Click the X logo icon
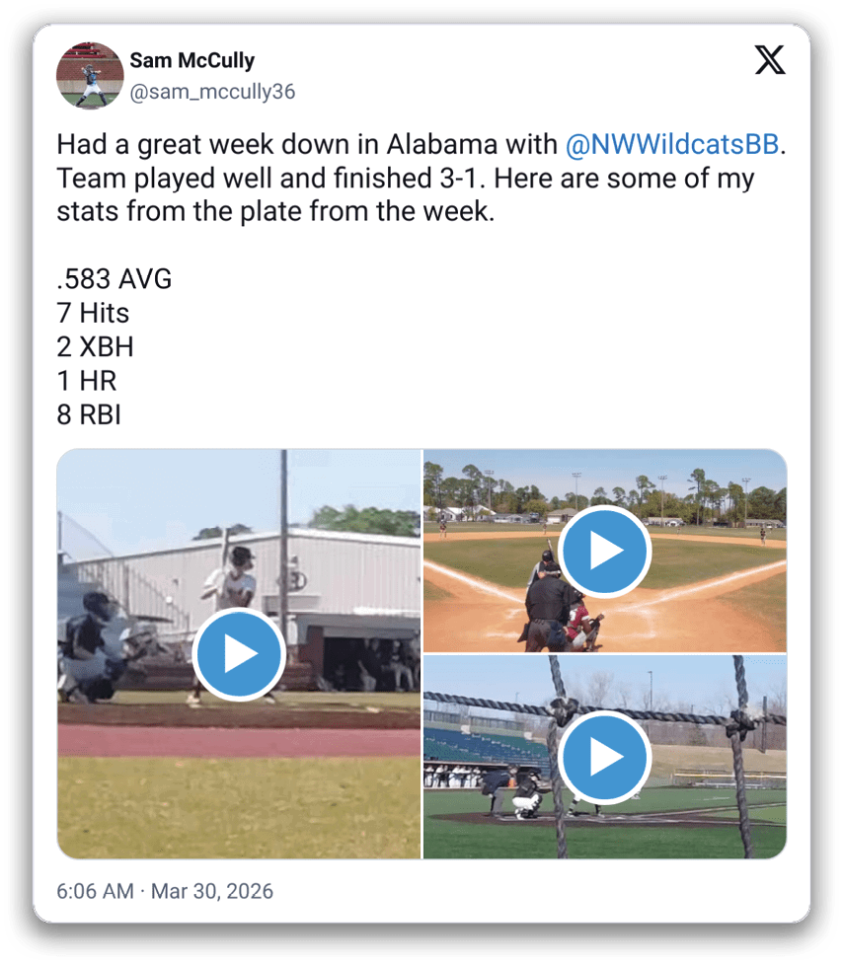This screenshot has height=964, width=843. pos(770,60)
